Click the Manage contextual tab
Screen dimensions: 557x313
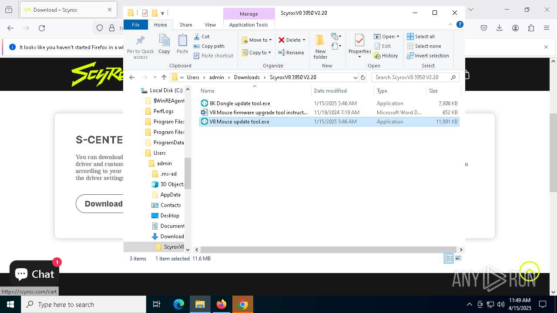point(249,14)
